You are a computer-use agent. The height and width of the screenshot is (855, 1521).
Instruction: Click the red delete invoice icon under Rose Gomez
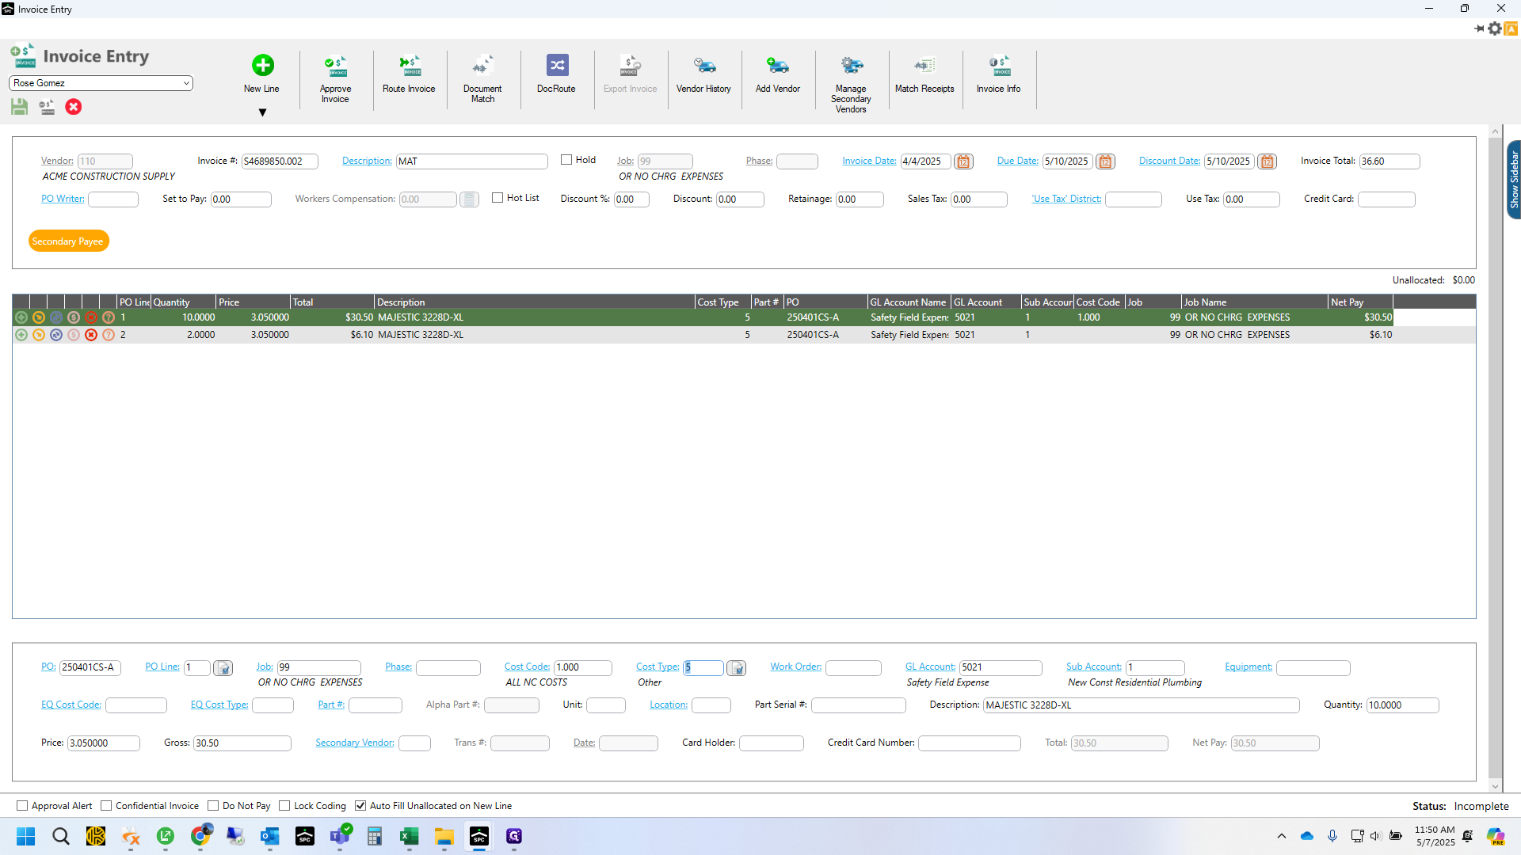74,107
